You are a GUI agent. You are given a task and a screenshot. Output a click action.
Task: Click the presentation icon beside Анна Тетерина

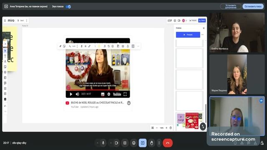coord(6,7)
